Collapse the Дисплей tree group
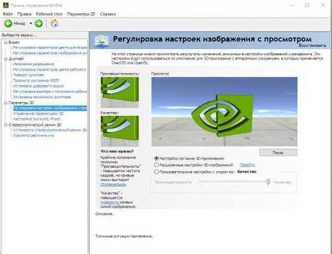 (x=6, y=59)
